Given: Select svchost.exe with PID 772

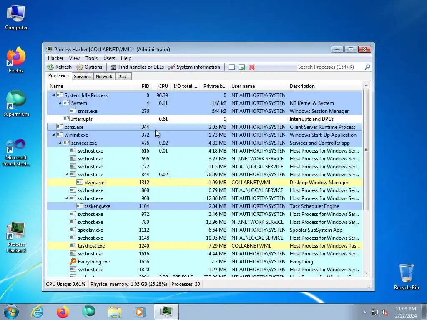Looking at the screenshot, I should coord(205,167).
